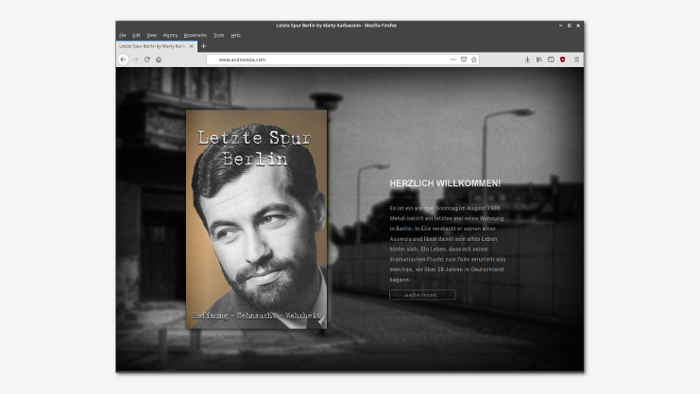Viewport: 700px width, 394px height.
Task: Open the Edit menu
Action: tap(136, 35)
